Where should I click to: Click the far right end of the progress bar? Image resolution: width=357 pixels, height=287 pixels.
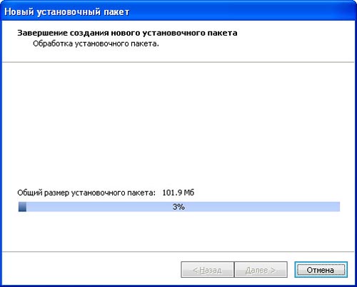pyautogui.click(x=338, y=206)
